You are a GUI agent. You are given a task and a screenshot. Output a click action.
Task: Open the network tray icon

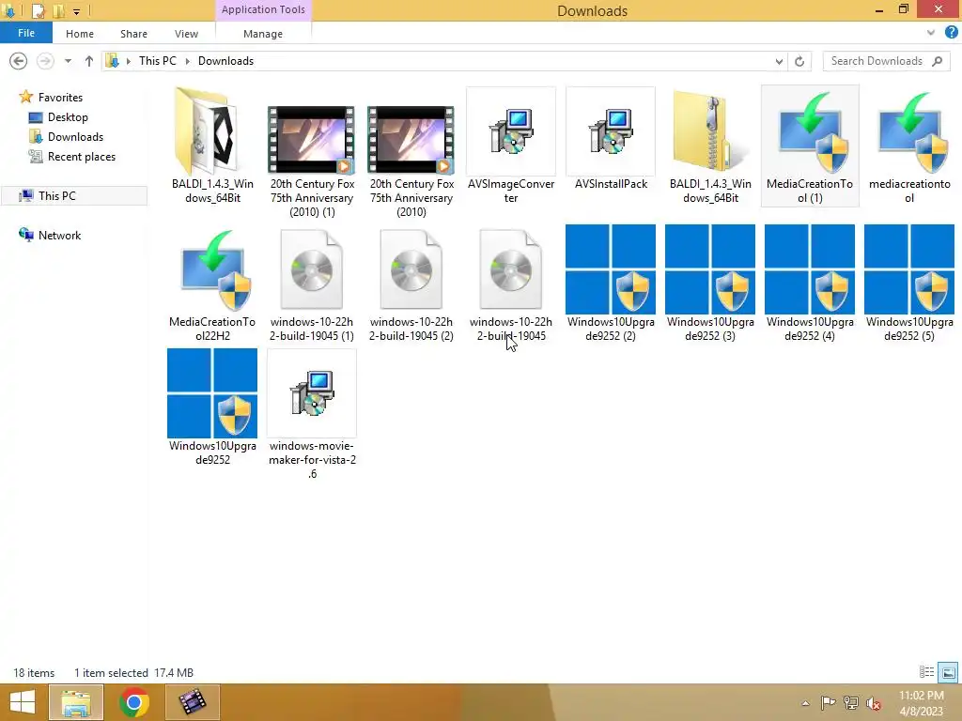point(851,703)
